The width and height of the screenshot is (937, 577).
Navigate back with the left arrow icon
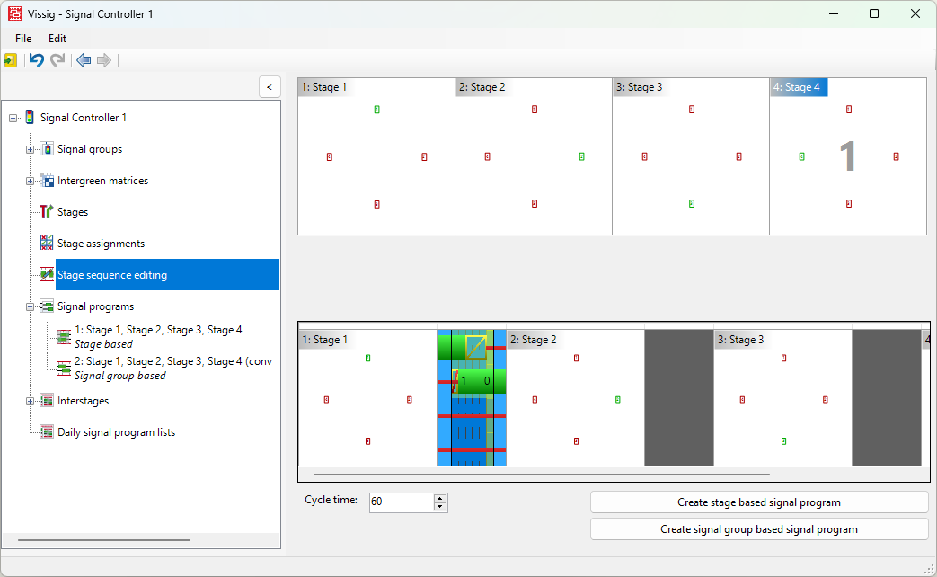tap(84, 60)
